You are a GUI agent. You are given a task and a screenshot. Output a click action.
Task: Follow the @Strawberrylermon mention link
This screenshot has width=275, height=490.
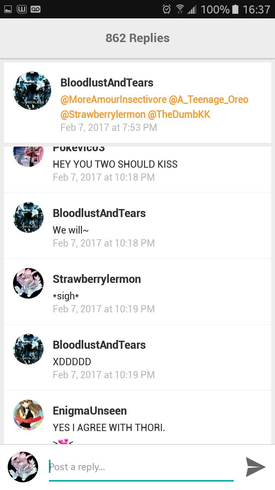point(103,114)
